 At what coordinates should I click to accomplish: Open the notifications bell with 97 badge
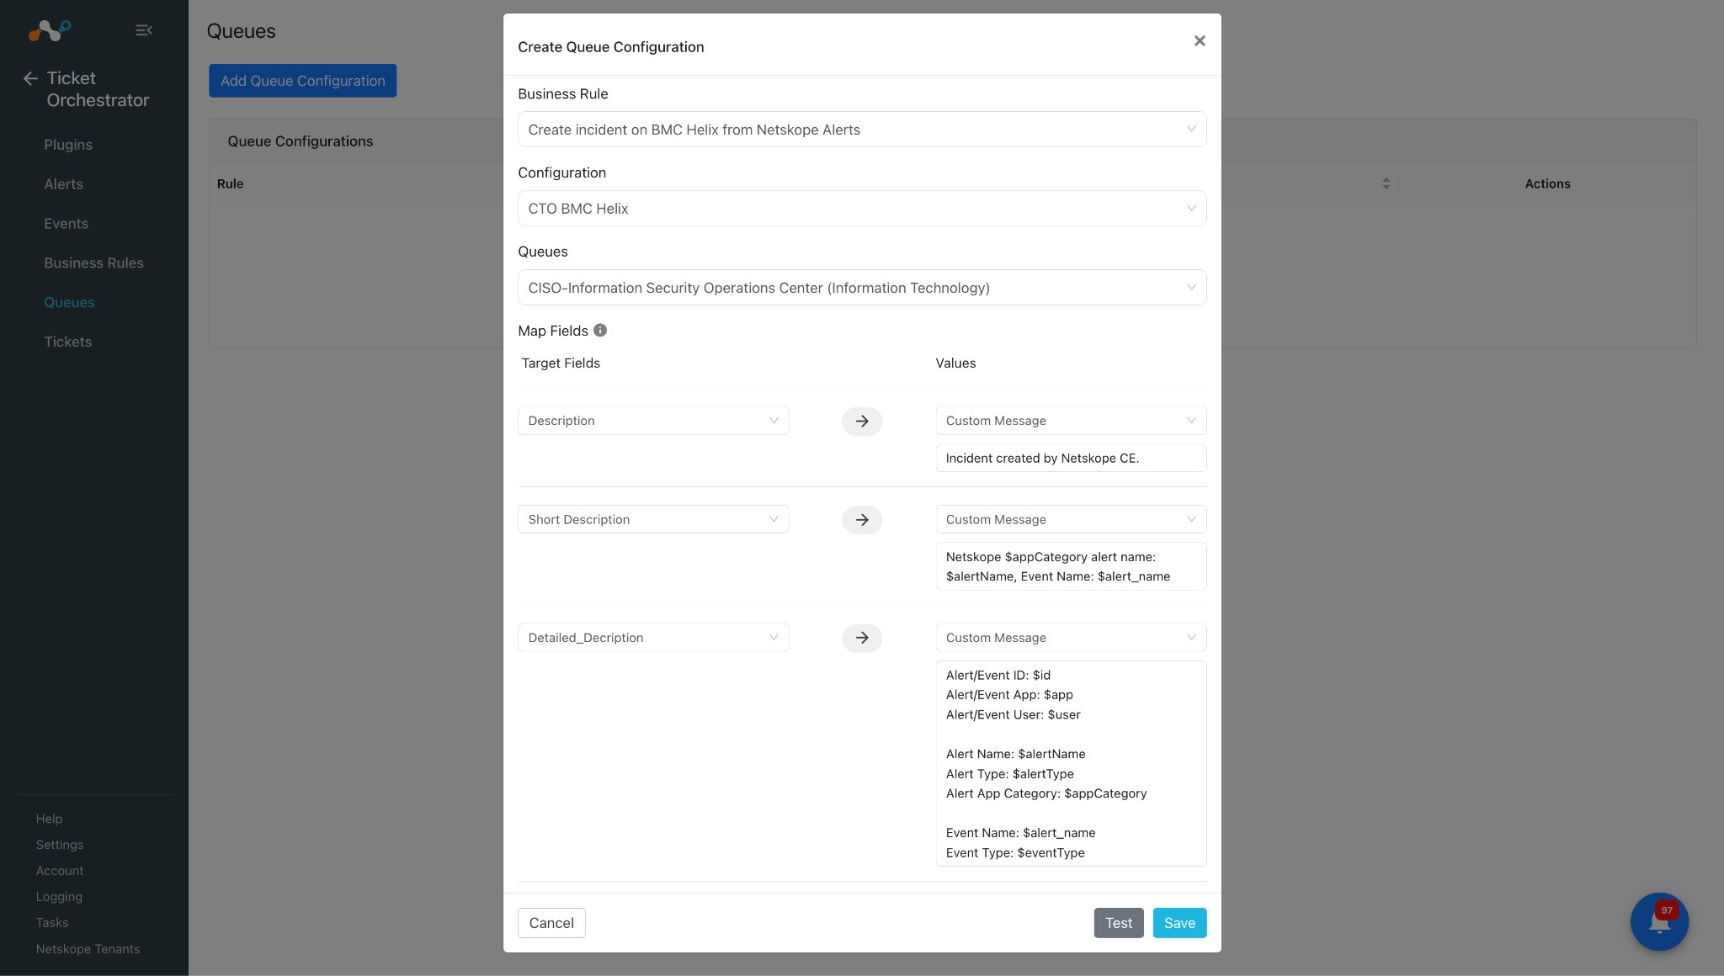point(1659,921)
